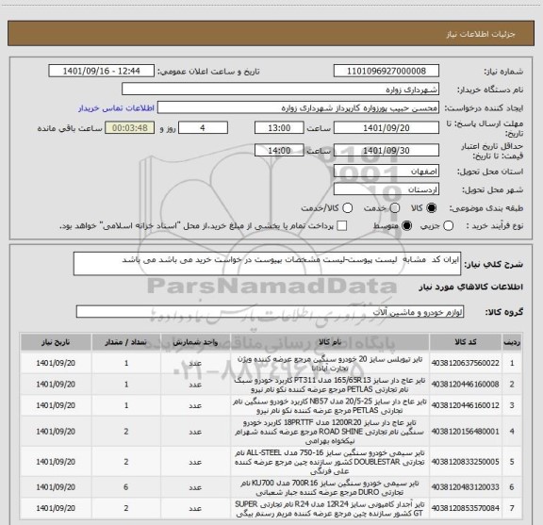
Task: Click quantity 2 in the ROAD SHINE row
Action: coord(126,432)
